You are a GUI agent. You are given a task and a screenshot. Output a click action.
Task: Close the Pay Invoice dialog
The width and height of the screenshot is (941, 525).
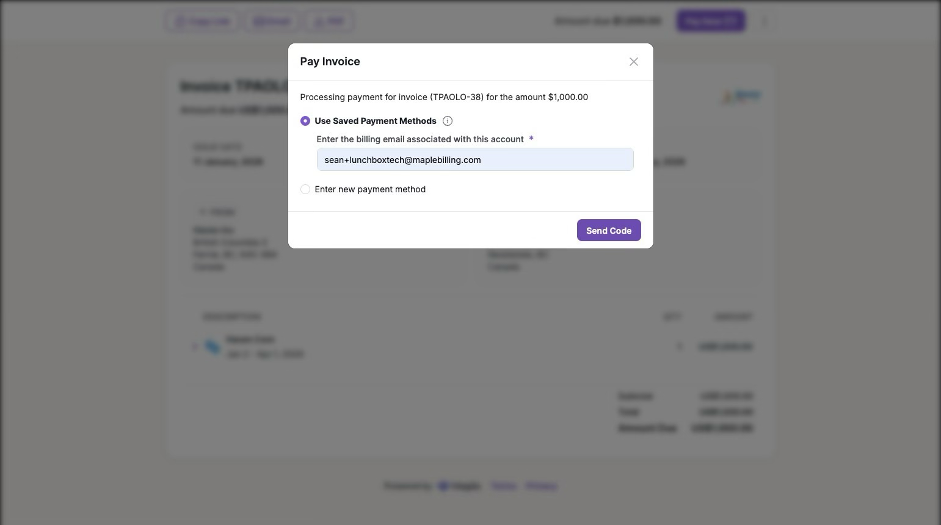click(634, 62)
